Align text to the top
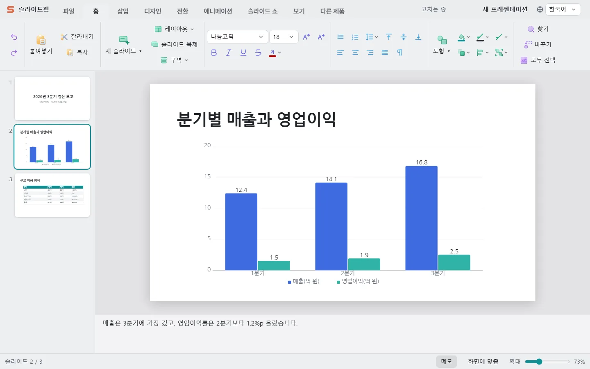The width and height of the screenshot is (590, 369). [x=389, y=37]
